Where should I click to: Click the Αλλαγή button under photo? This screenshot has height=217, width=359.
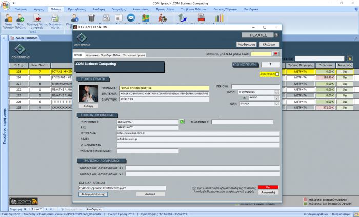coord(88,106)
